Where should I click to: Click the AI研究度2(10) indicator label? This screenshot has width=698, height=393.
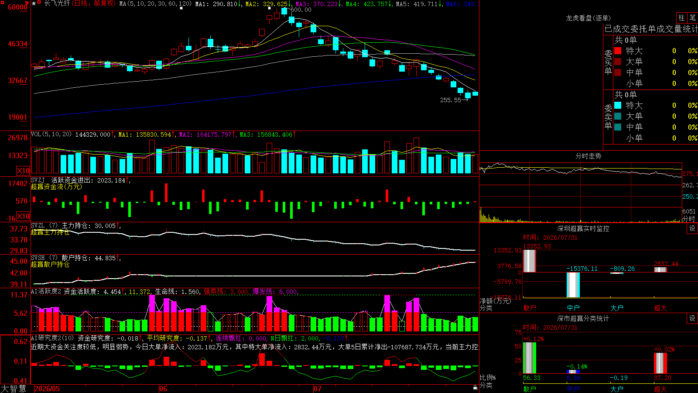point(53,338)
